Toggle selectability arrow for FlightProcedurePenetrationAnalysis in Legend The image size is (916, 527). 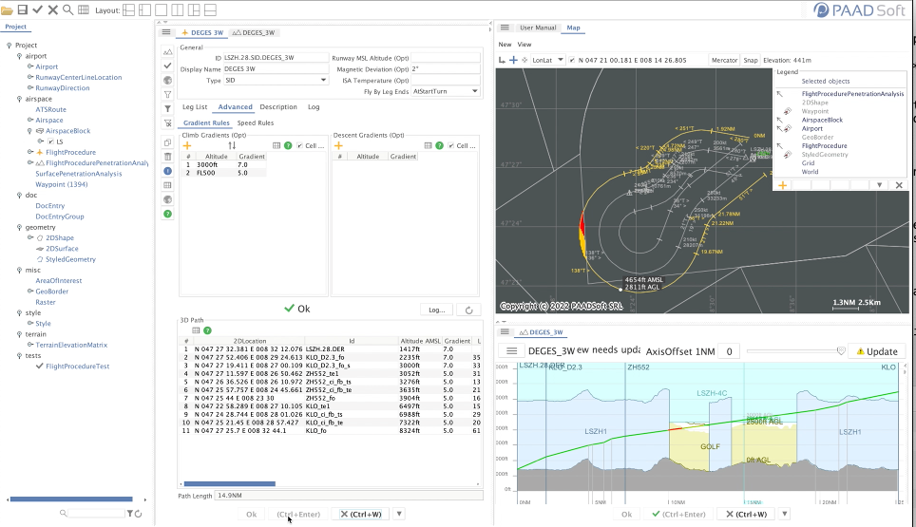[779, 94]
